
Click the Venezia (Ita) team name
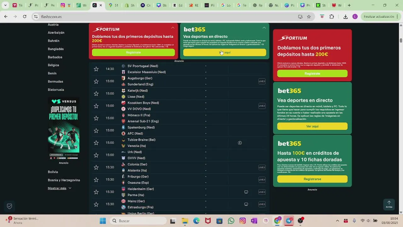click(137, 146)
